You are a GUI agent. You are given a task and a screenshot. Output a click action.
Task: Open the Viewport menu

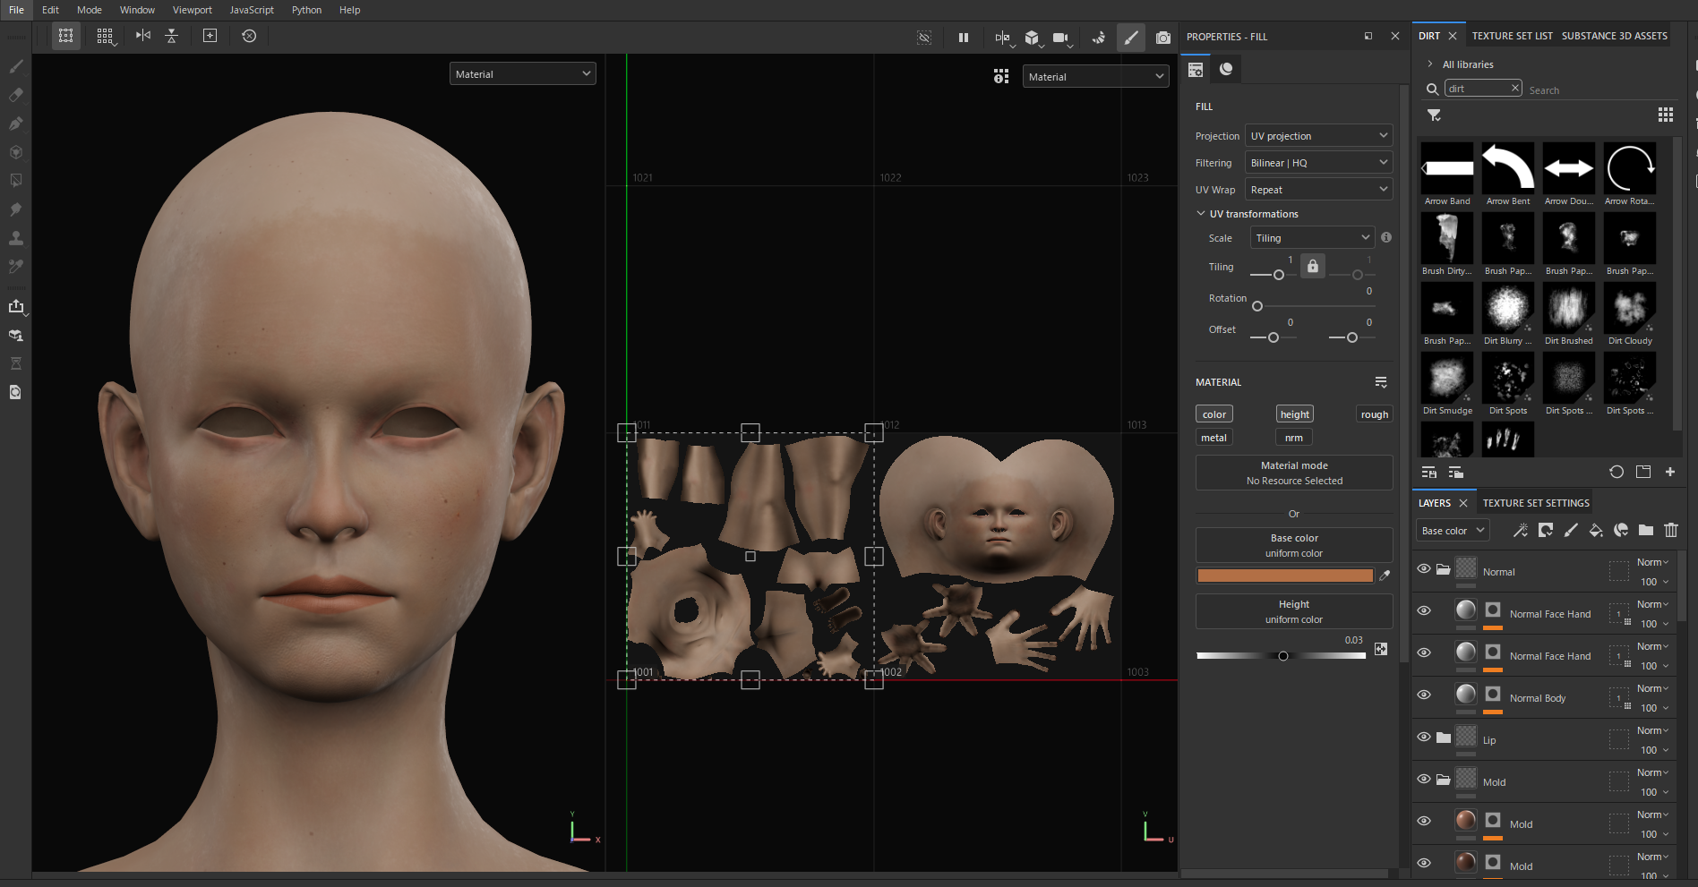192,10
